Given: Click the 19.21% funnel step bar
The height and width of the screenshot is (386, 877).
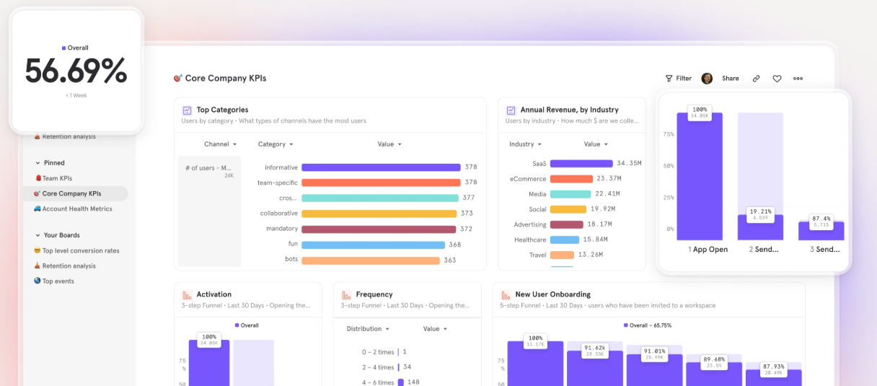Looking at the screenshot, I should [x=760, y=227].
